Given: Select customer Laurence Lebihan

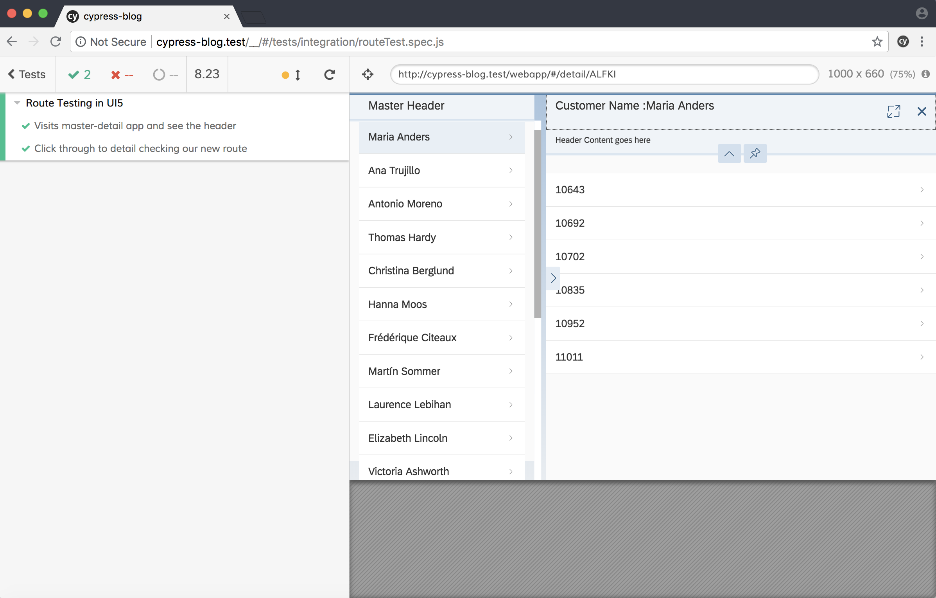Looking at the screenshot, I should (441, 405).
